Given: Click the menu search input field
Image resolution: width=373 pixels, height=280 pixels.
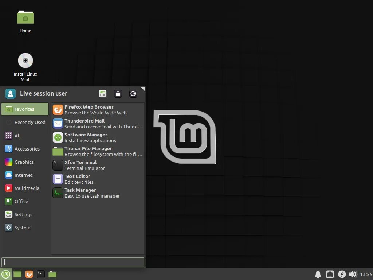Looking at the screenshot, I should [x=73, y=262].
